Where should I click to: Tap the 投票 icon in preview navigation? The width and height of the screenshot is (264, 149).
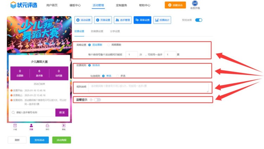[x=31, y=127]
